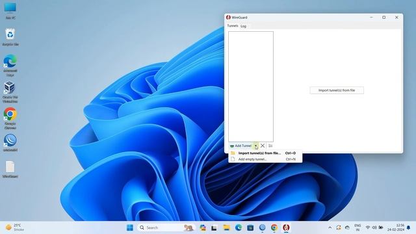Open Google Chrome desktop shortcut
Viewport: 416px width, 234px height.
click(x=10, y=118)
